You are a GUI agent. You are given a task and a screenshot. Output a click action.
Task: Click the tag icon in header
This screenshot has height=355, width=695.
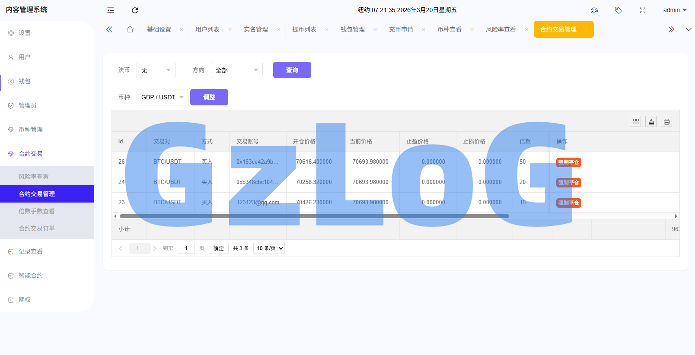[618, 10]
